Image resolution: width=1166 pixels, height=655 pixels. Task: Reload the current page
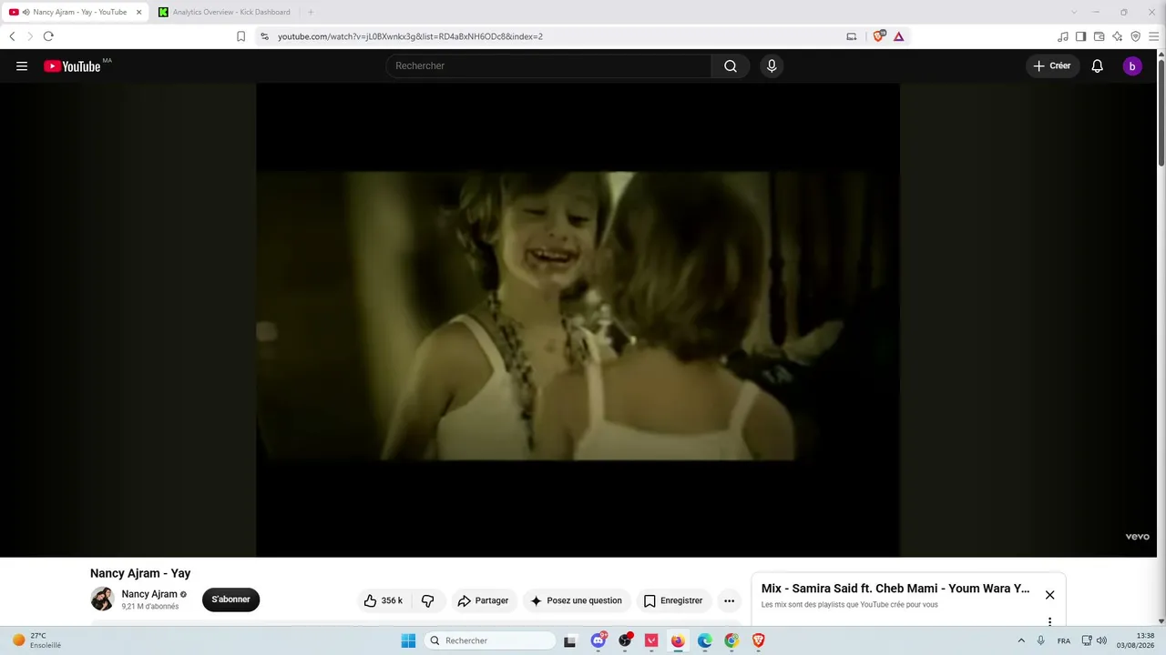(x=48, y=36)
